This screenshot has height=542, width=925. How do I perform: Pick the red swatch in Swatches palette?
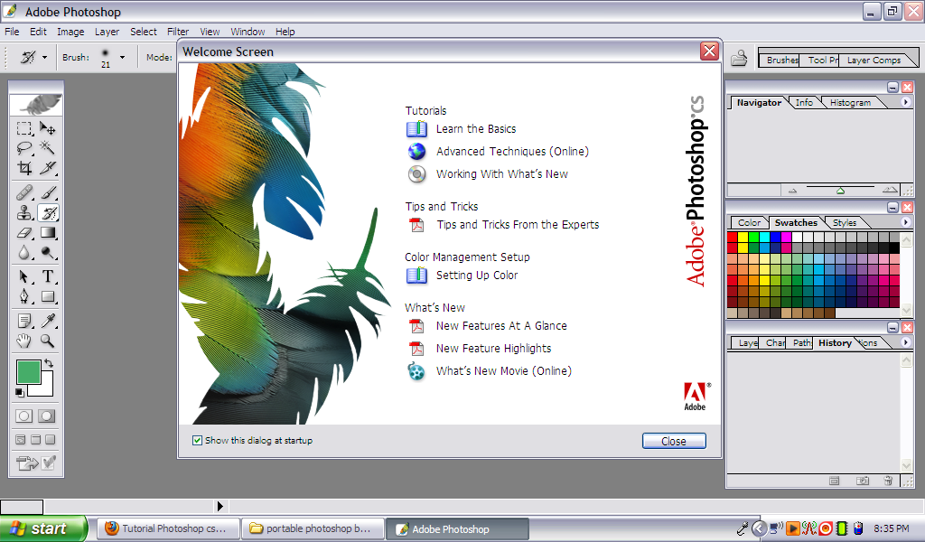pos(732,237)
